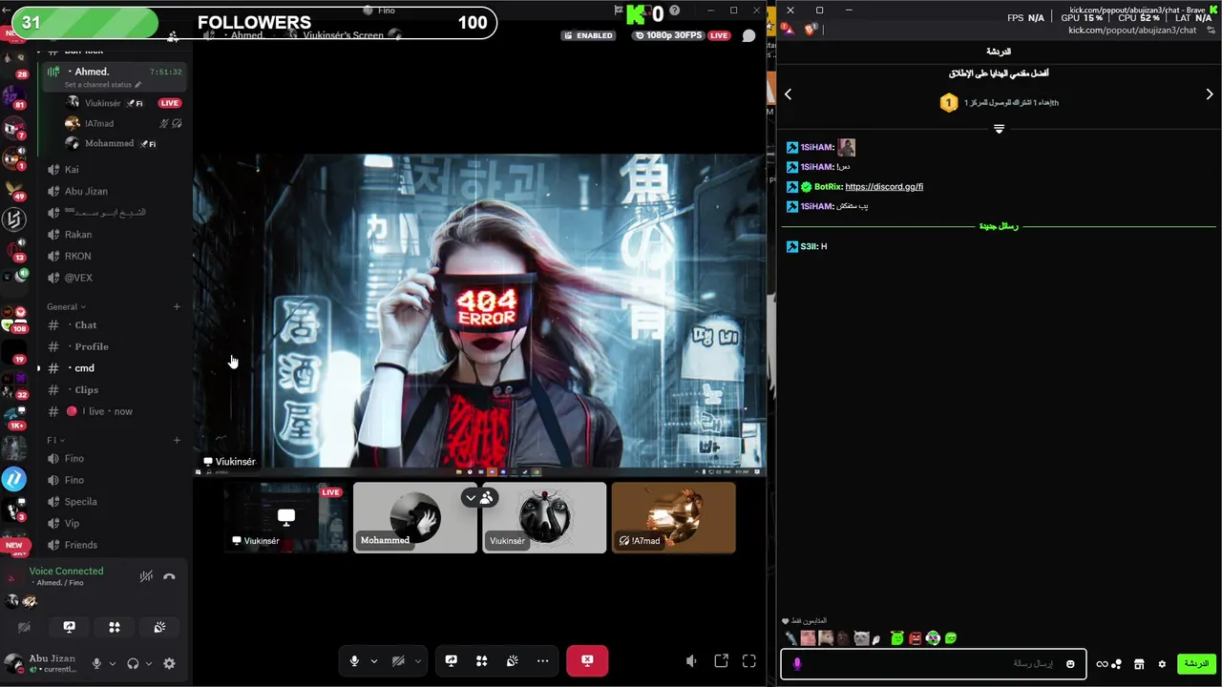This screenshot has height=687, width=1222.
Task: Turn on camera in the call control bar
Action: coord(398,660)
